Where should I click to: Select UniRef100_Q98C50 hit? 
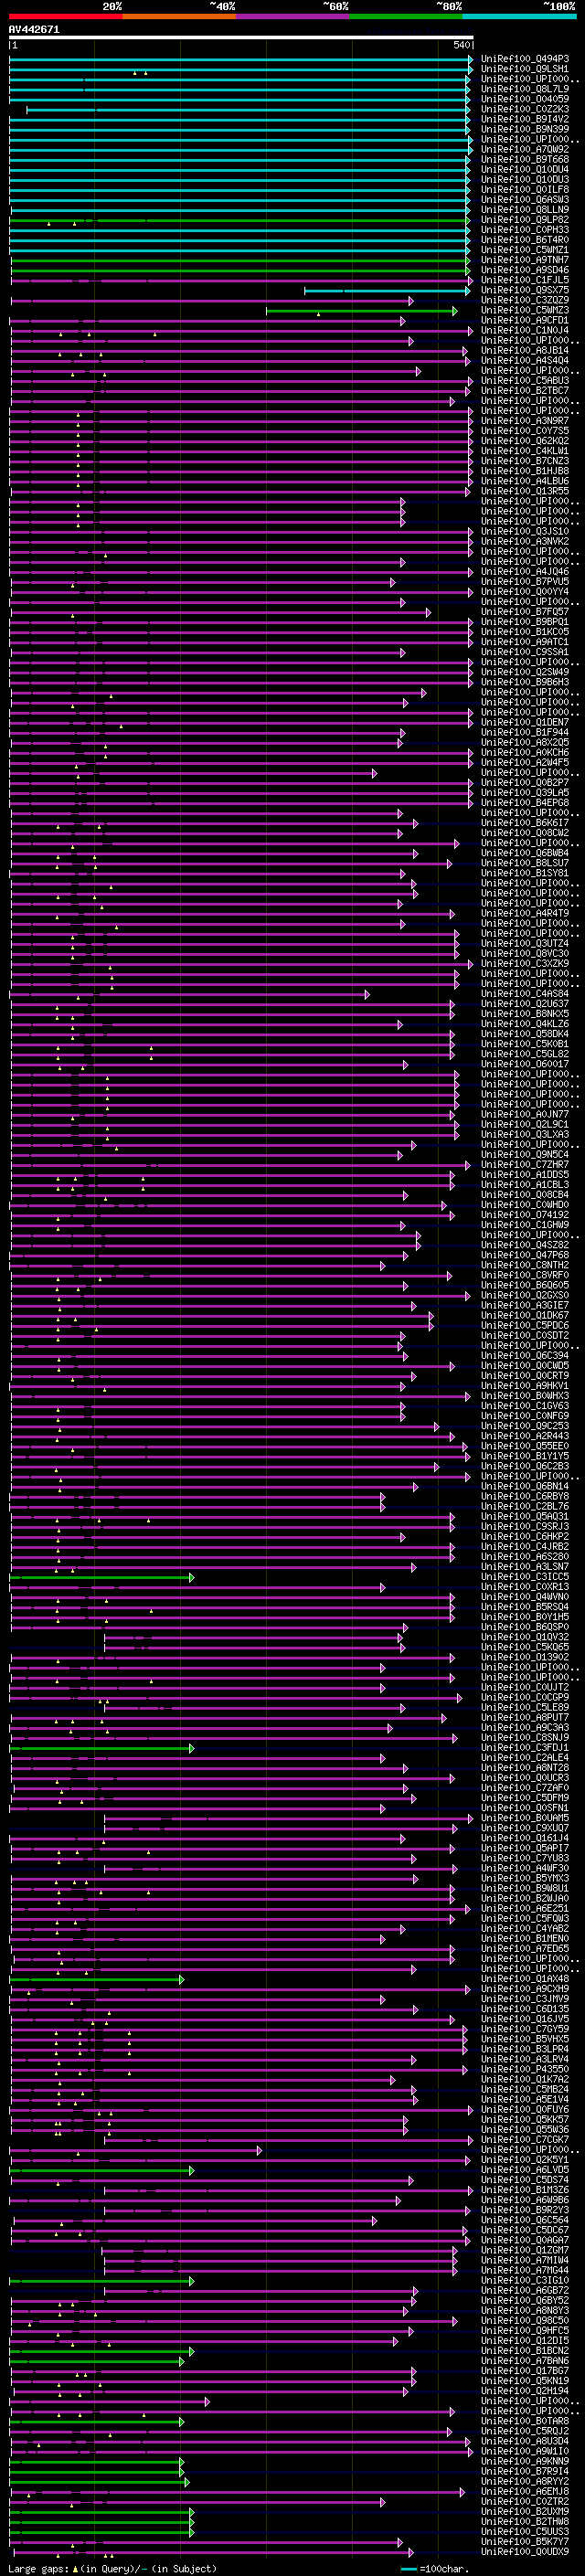525,2321
